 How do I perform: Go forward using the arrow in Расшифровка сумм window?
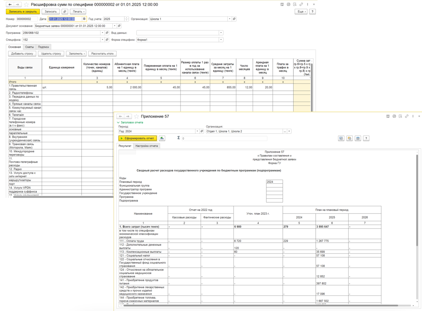pos(18,5)
